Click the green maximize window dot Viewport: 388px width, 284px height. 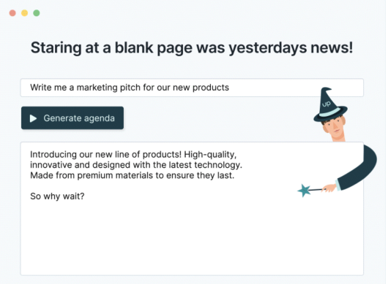click(37, 13)
